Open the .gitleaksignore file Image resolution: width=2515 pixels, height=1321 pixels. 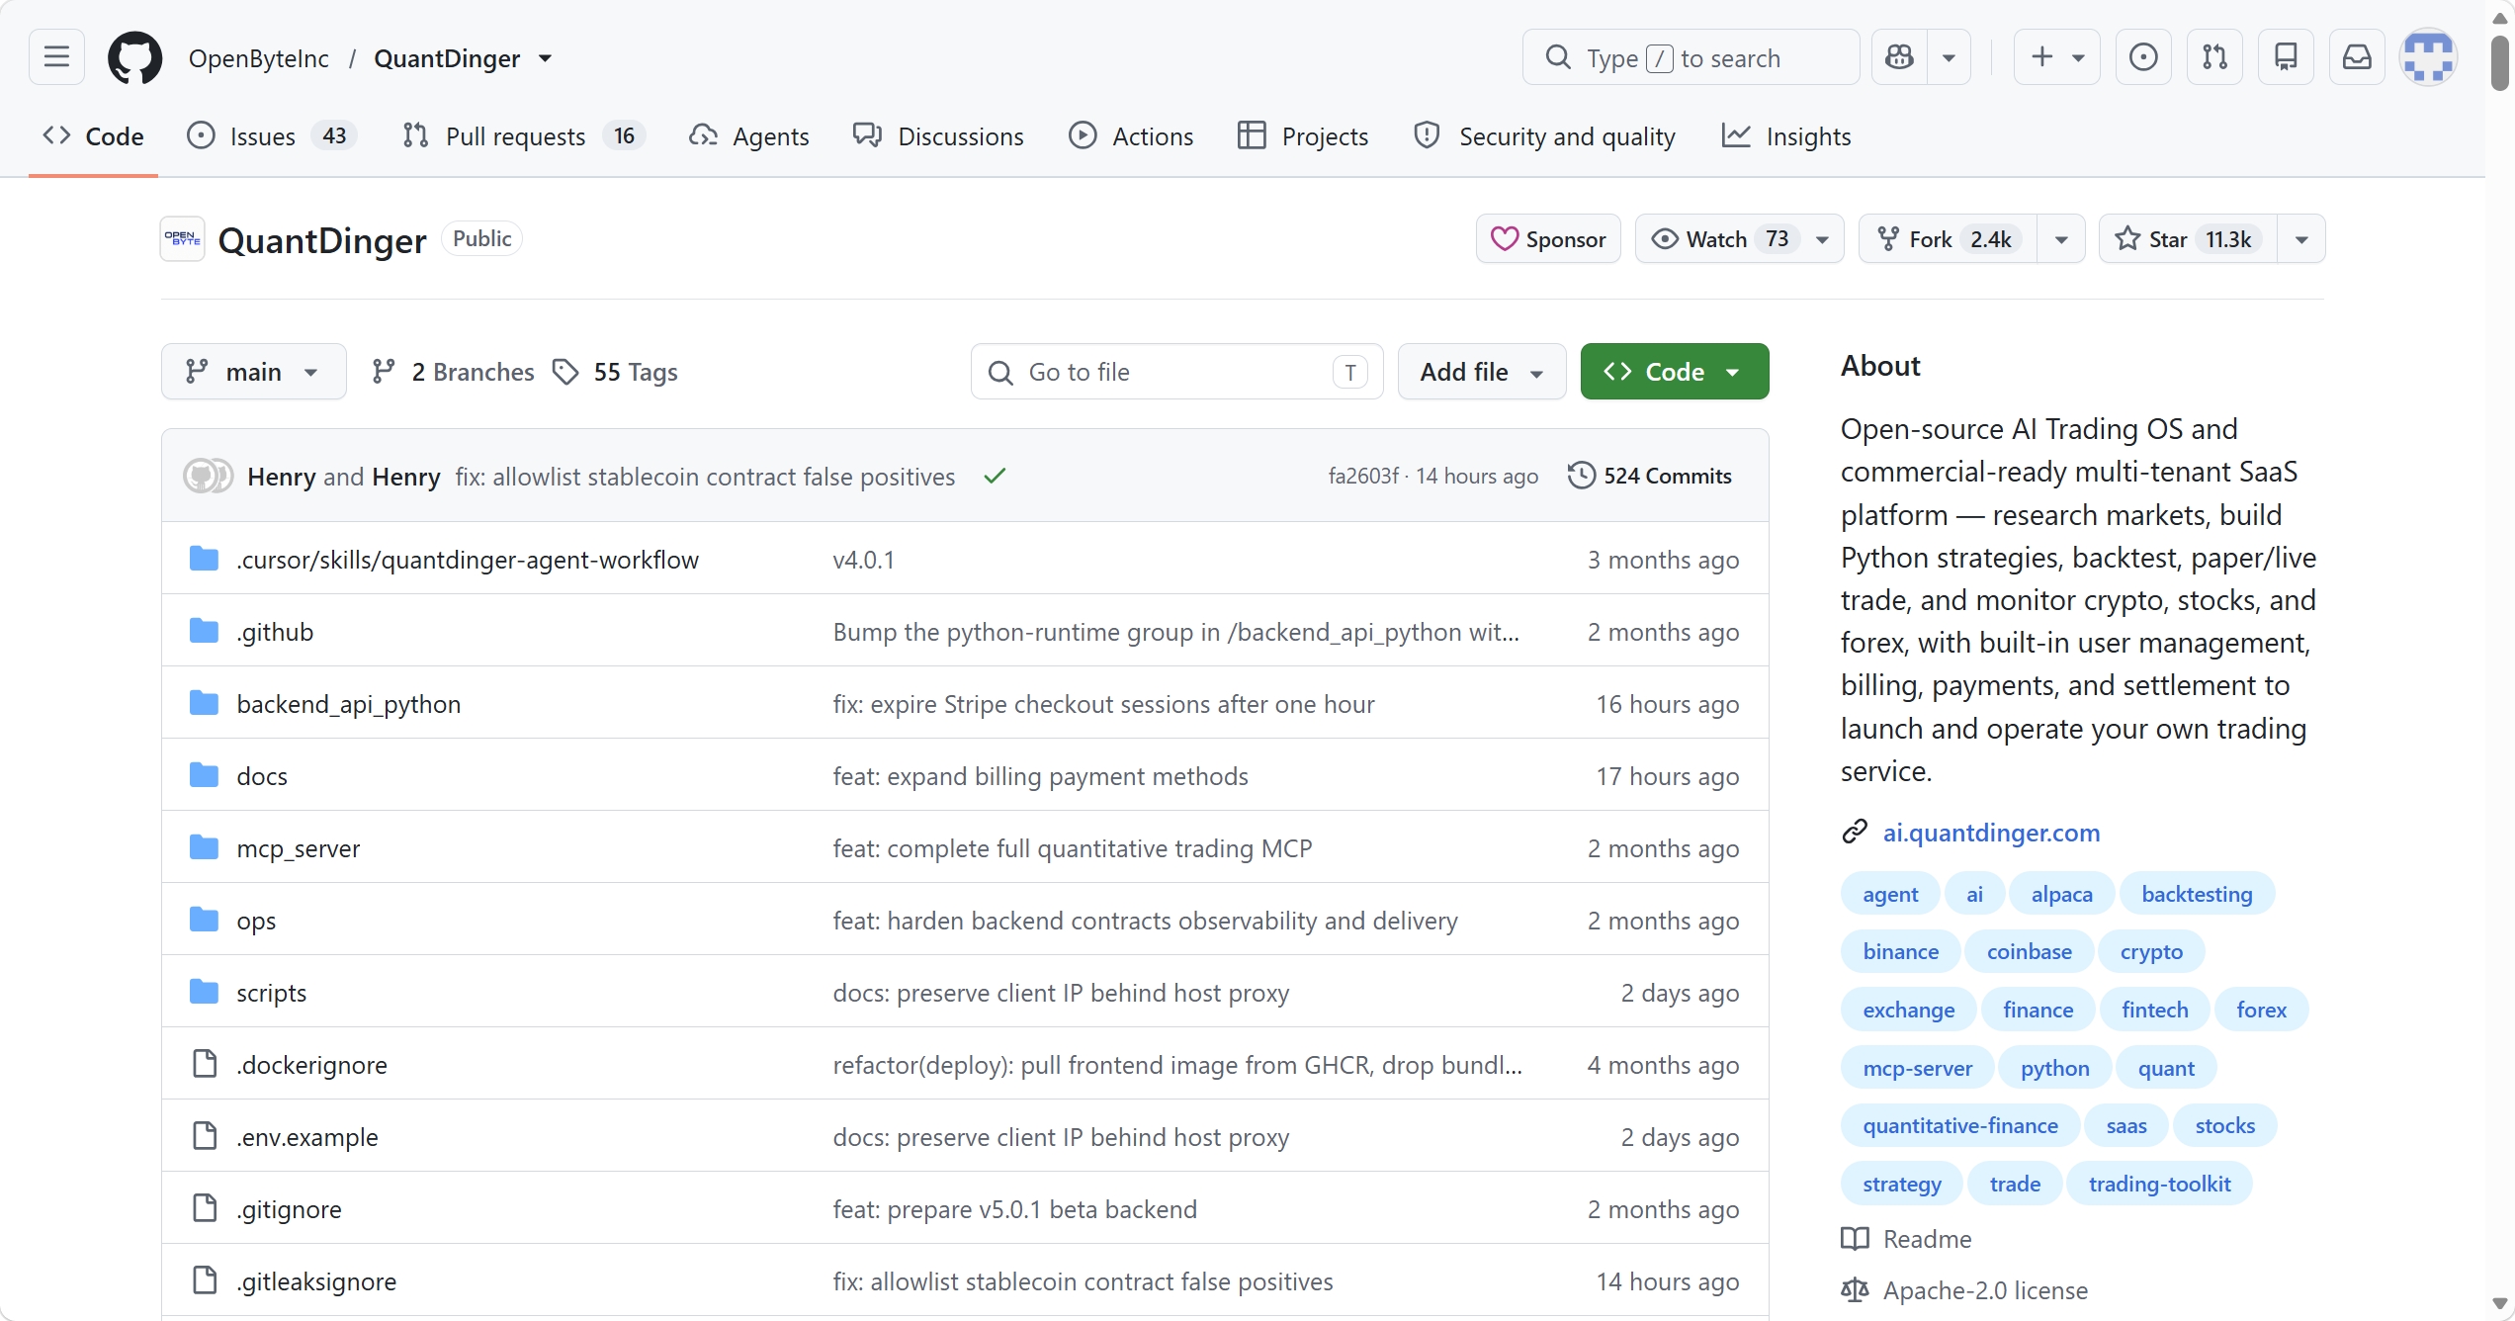point(316,1281)
